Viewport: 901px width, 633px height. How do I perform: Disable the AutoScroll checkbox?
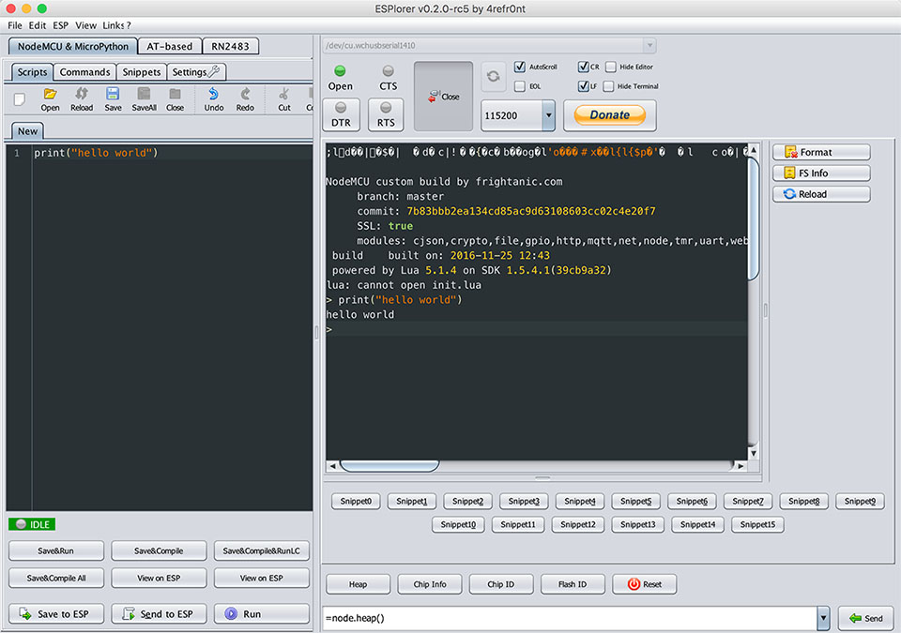520,68
